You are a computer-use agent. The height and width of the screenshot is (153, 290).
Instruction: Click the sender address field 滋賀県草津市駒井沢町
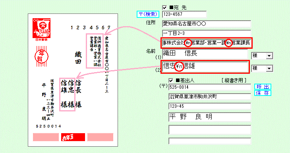[x=210, y=97]
